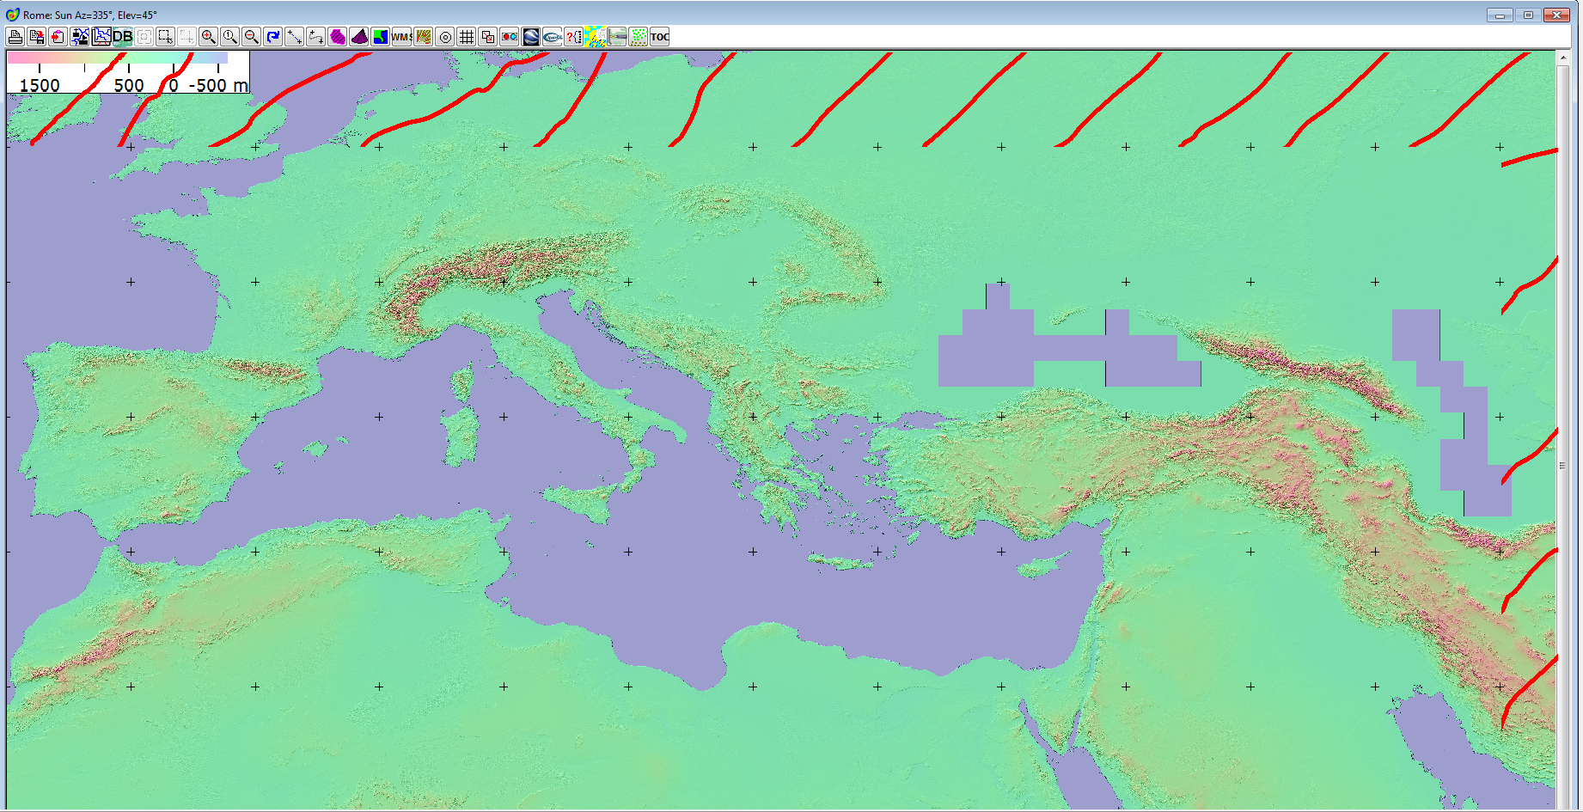Click the yellow and cyan map icon
The height and width of the screenshot is (812, 1583).
tap(596, 37)
